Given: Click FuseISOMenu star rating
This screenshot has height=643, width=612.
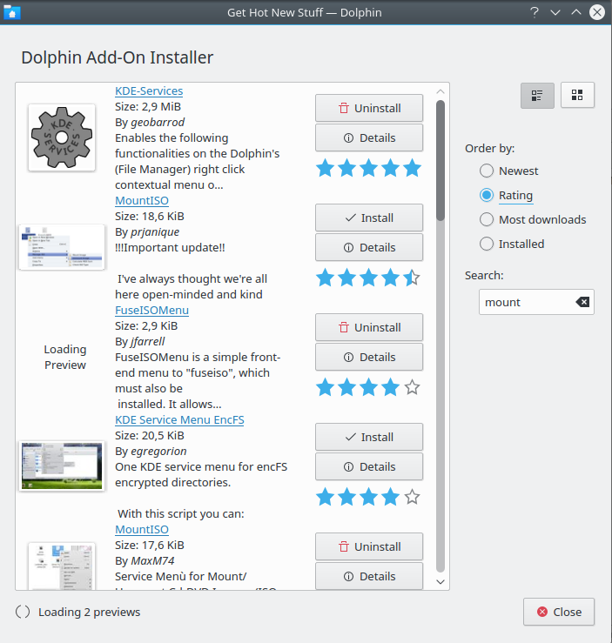Looking at the screenshot, I should click(368, 387).
